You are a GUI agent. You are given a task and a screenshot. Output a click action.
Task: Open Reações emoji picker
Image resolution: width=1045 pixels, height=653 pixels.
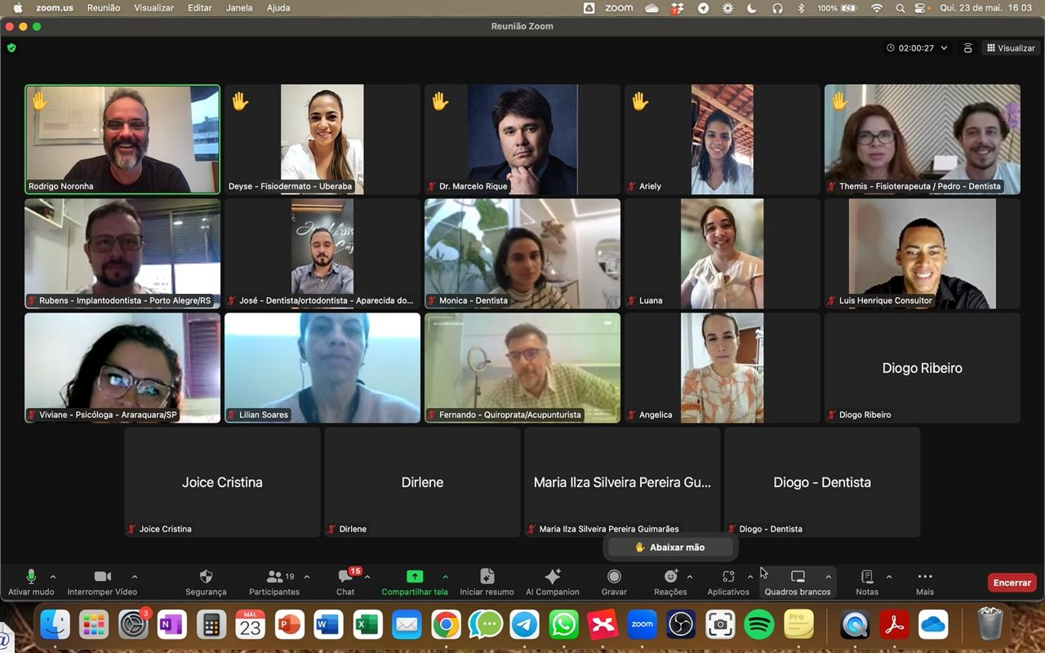(670, 581)
